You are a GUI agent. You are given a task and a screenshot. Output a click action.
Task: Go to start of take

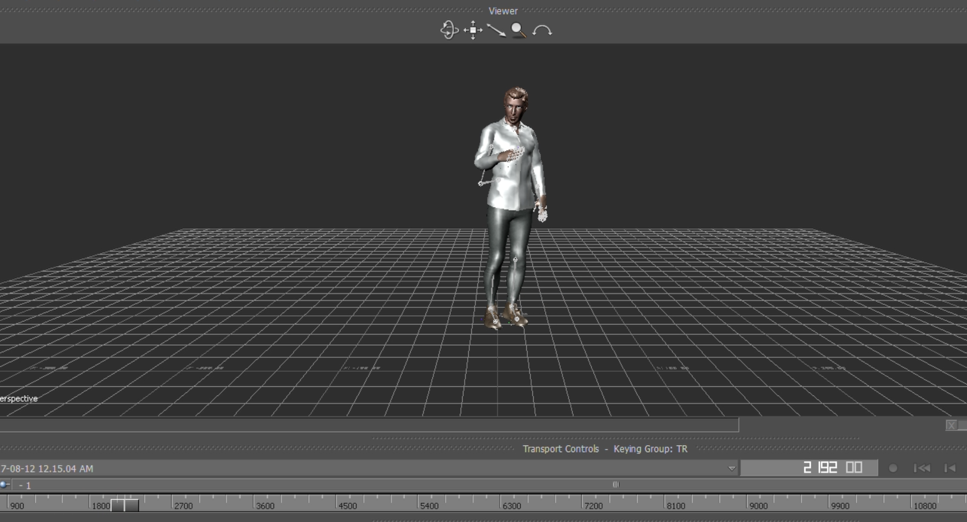point(922,468)
